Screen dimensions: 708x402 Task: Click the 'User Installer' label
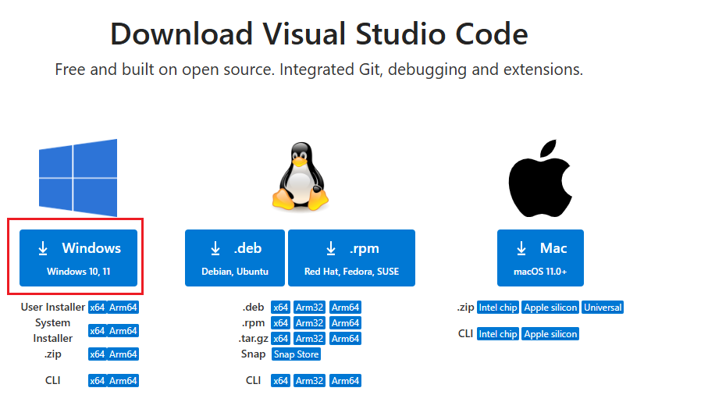tap(53, 307)
